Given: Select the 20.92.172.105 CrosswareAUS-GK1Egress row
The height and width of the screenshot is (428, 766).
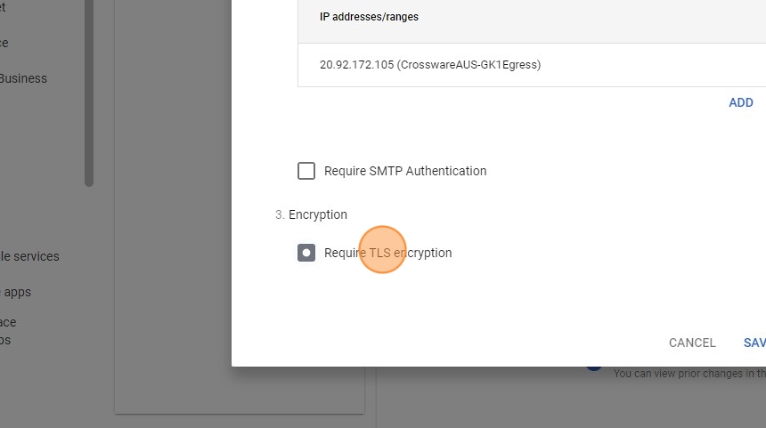Looking at the screenshot, I should (430, 65).
